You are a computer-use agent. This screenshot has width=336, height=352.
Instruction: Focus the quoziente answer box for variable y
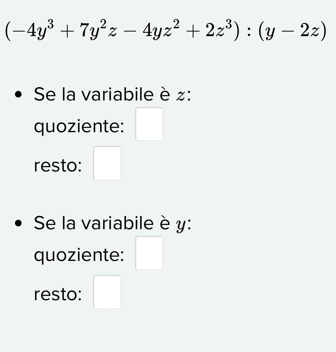tap(149, 253)
